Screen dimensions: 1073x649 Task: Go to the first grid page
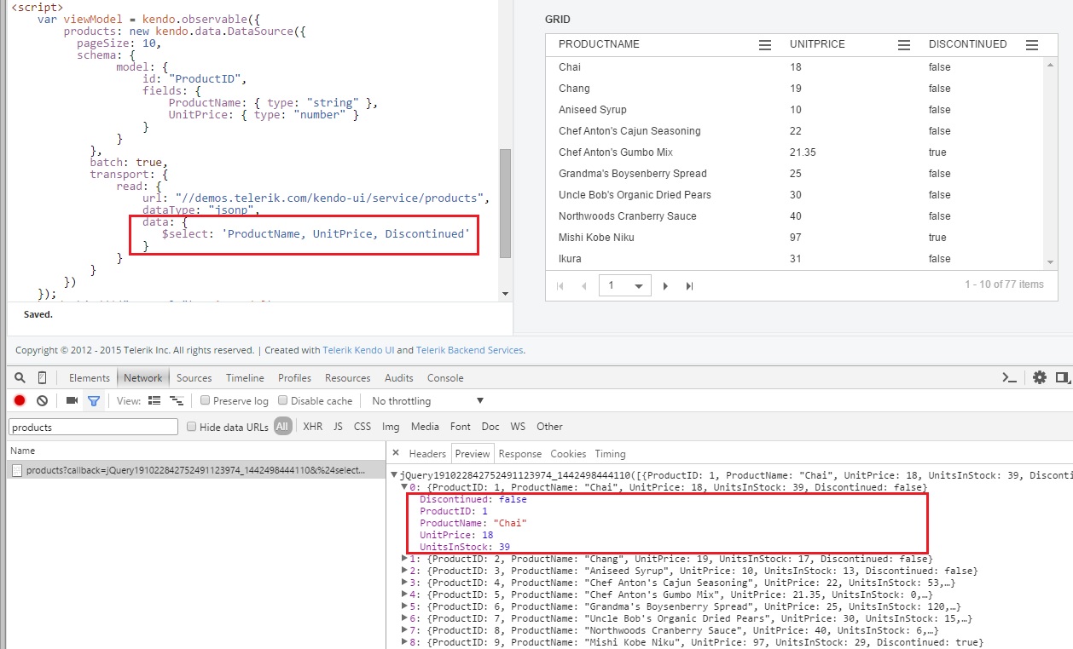(x=560, y=286)
